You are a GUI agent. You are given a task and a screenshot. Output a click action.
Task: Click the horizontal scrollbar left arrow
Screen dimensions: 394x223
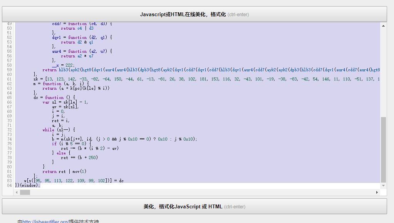tap(17, 192)
